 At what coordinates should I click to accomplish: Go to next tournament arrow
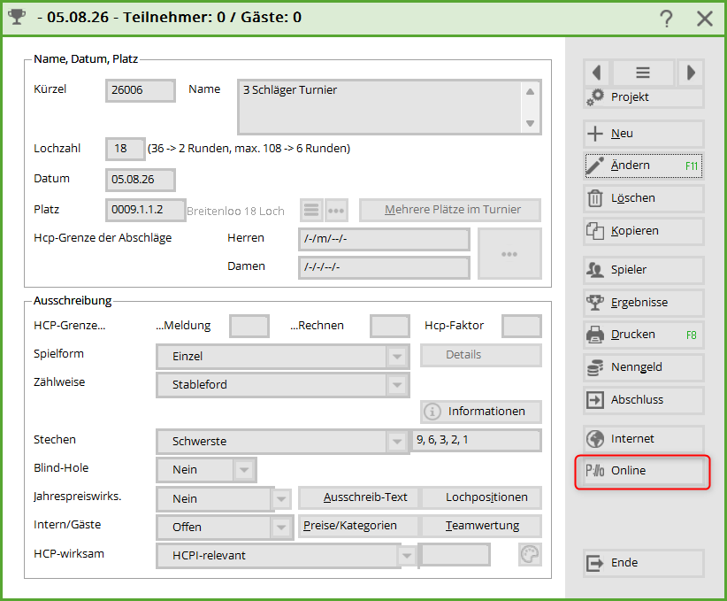tap(691, 73)
